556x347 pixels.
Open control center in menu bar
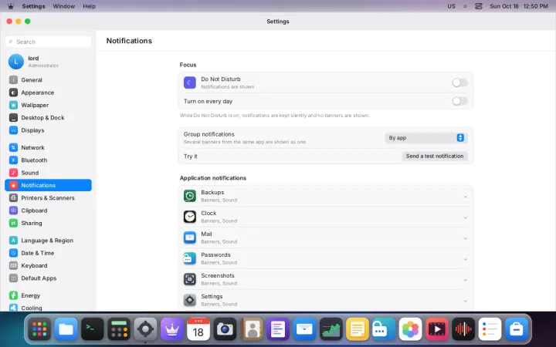478,6
